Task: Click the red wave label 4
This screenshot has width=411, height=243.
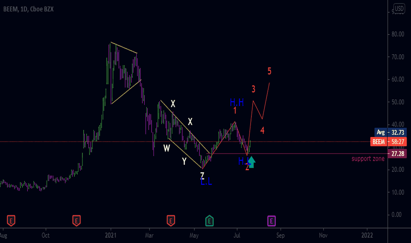Action: [x=262, y=130]
